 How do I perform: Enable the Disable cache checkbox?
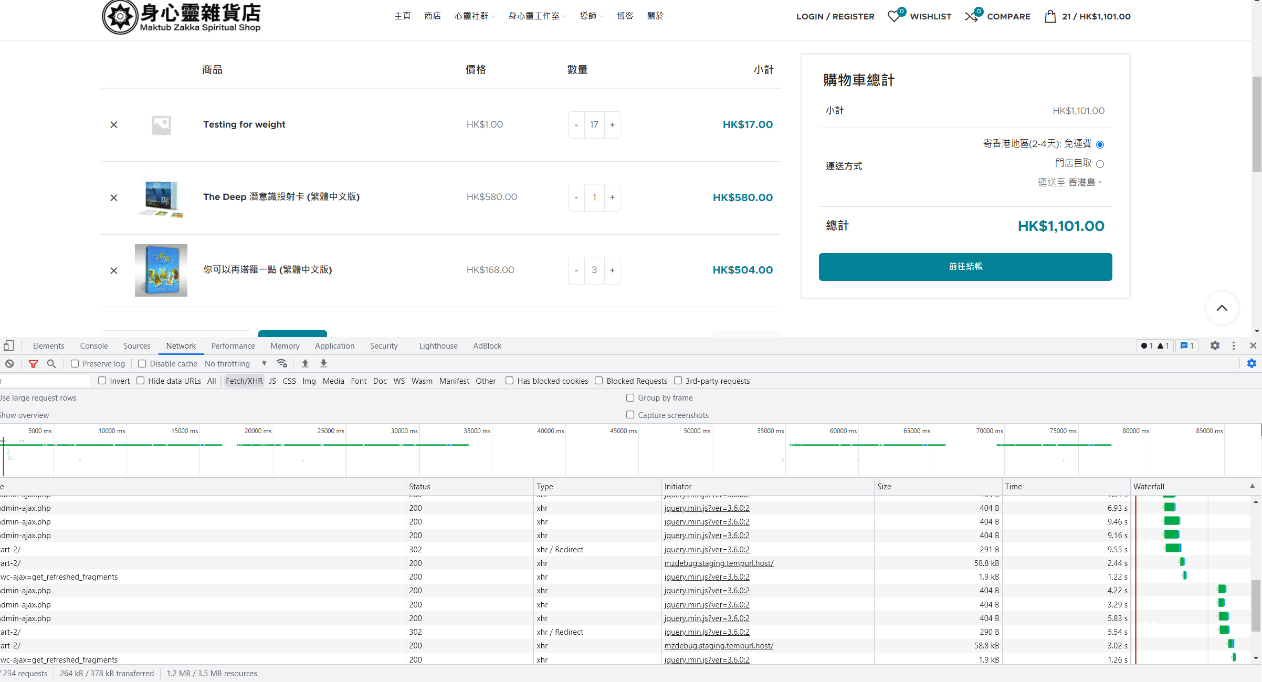click(x=142, y=363)
